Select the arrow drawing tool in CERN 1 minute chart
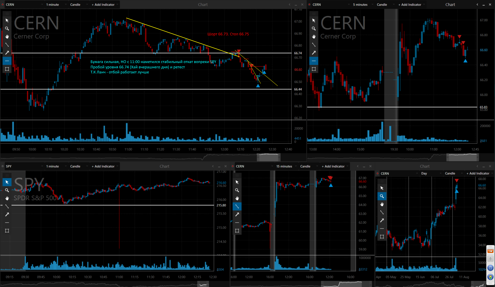Viewport: 495px width, 287px height. point(7,53)
